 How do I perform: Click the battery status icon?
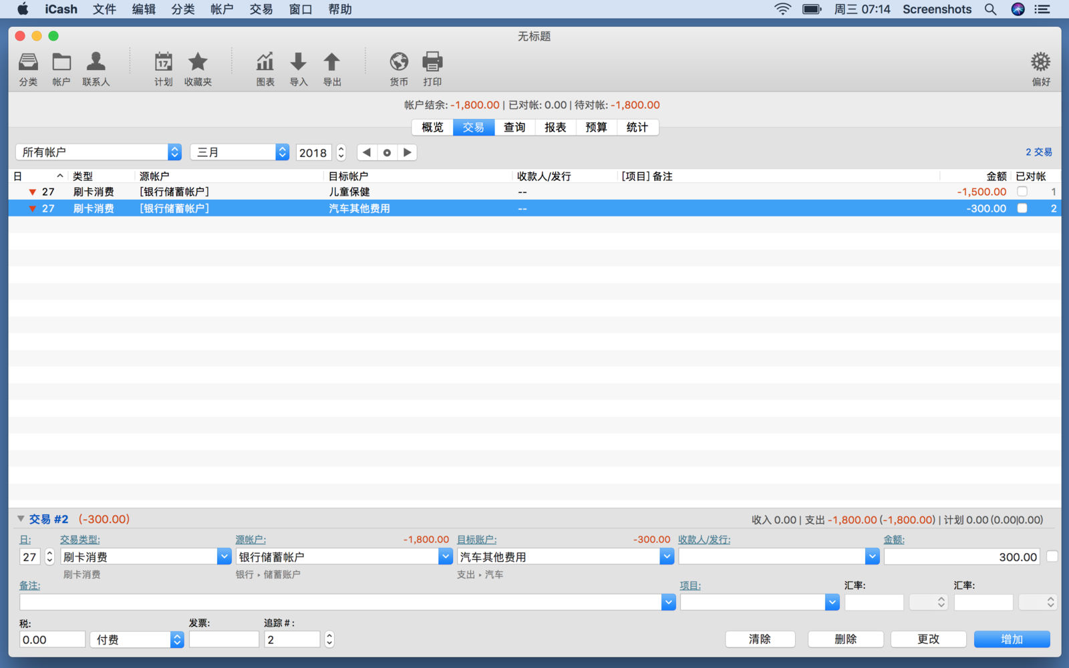811,9
